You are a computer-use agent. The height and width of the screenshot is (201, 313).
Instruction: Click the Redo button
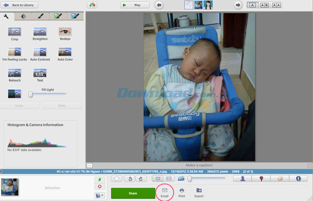pyautogui.click(x=62, y=105)
